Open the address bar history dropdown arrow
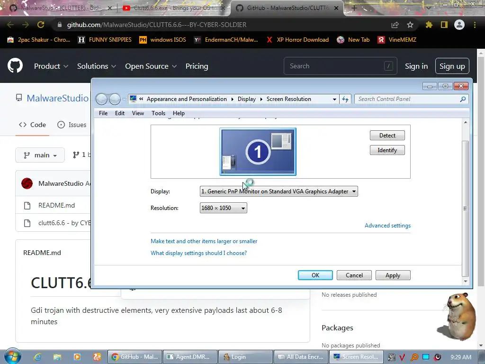 click(334, 100)
